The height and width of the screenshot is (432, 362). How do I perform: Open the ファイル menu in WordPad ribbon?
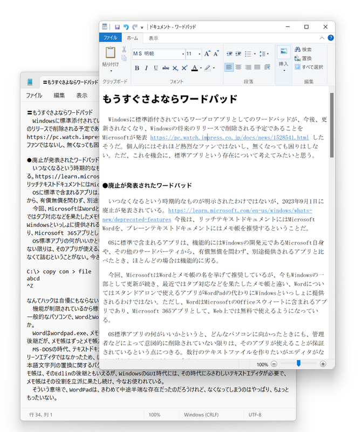tap(111, 38)
